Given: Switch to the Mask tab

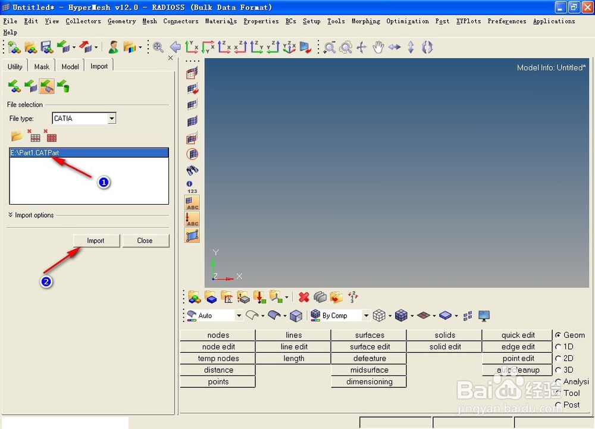Looking at the screenshot, I should point(42,67).
